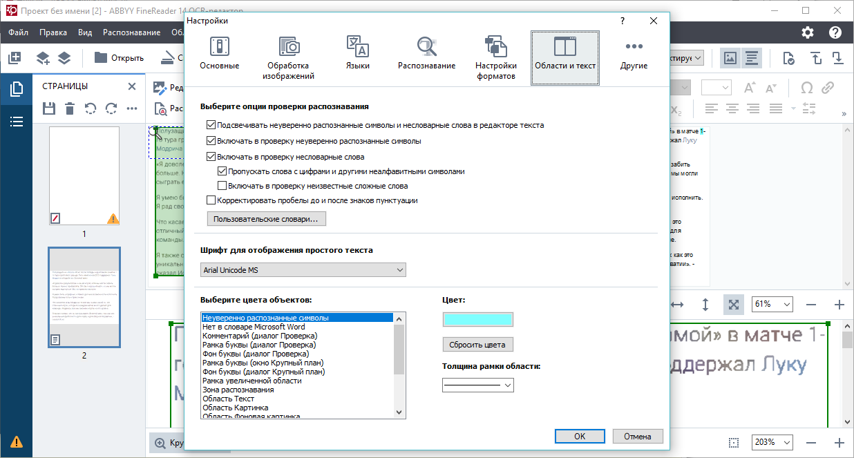Screen dimensions: 854x458
Task: Enable Включать в проверку неизвестные сложные слова
Action: pos(222,186)
